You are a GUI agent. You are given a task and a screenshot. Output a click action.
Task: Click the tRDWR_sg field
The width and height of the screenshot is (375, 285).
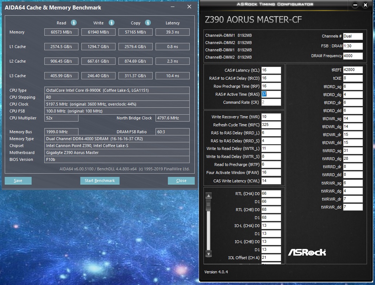353,119
